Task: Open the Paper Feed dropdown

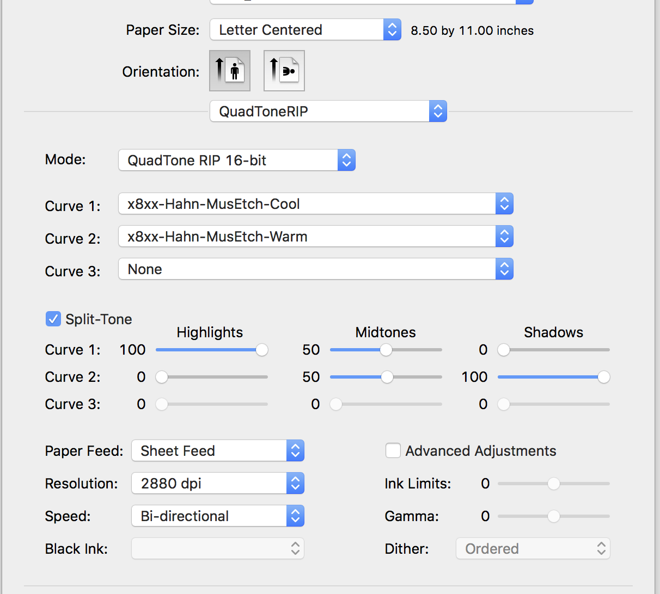Action: (217, 451)
